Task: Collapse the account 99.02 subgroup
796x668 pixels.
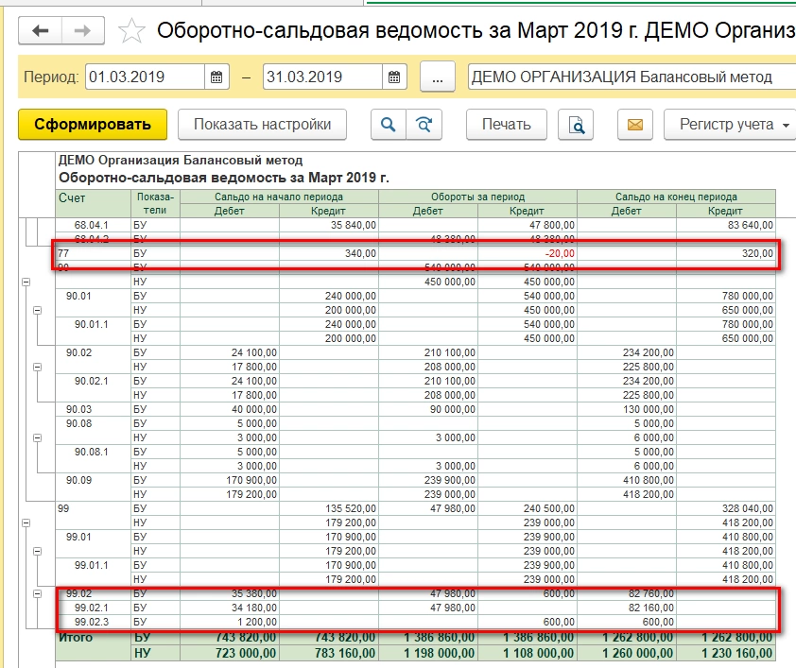Action: coord(38,593)
